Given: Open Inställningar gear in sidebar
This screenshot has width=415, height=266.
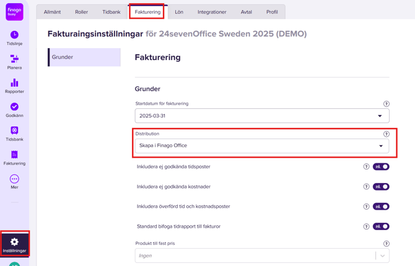Looking at the screenshot, I should point(15,244).
